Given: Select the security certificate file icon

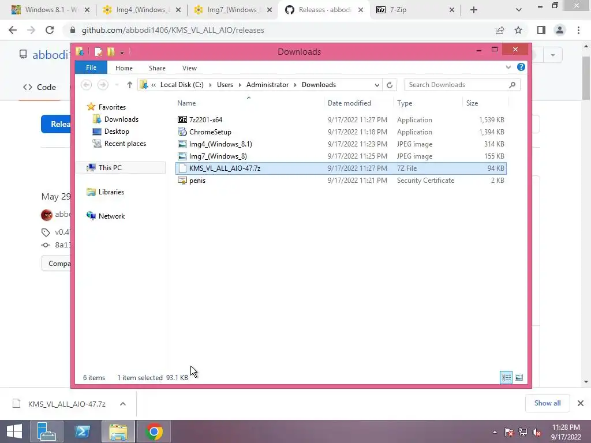Looking at the screenshot, I should 182,181.
